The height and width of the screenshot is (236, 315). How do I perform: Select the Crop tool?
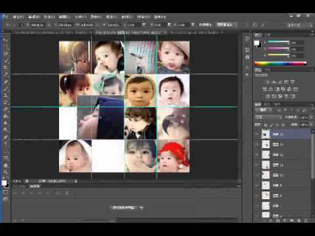[x=6, y=68]
